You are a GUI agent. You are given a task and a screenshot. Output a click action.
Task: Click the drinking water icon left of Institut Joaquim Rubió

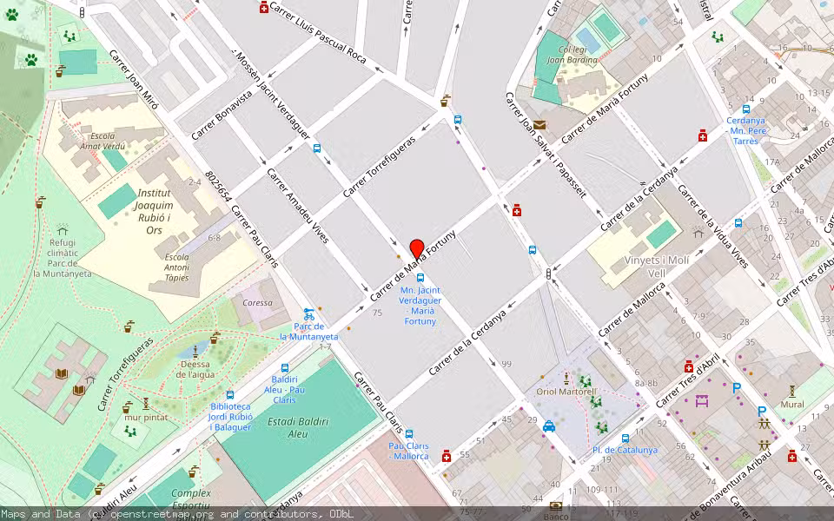tap(41, 202)
